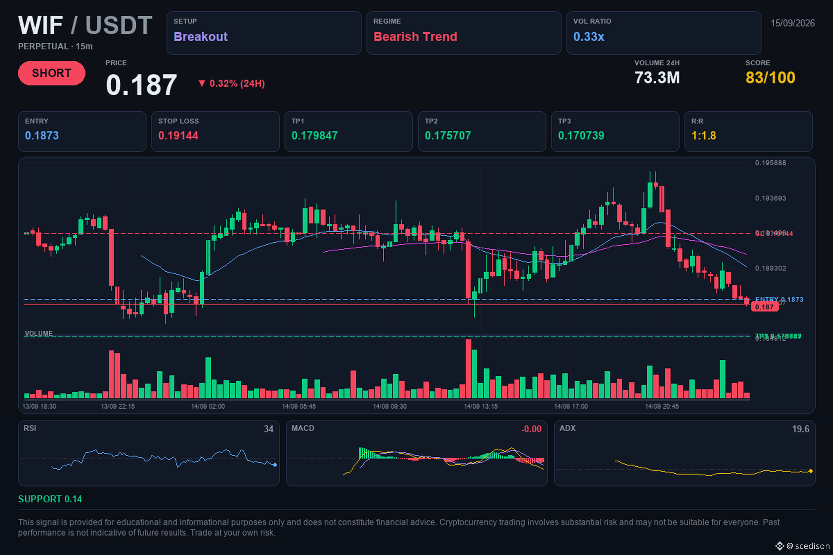Click the red SHORT signal badge
Image resolution: width=833 pixels, height=555 pixels.
[x=51, y=73]
